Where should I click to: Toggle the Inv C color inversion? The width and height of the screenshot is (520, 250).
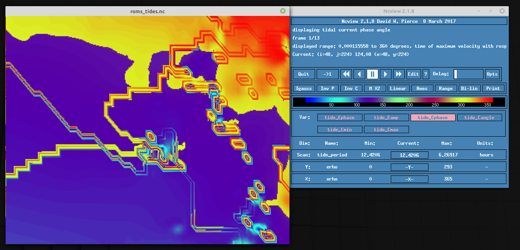pyautogui.click(x=351, y=88)
